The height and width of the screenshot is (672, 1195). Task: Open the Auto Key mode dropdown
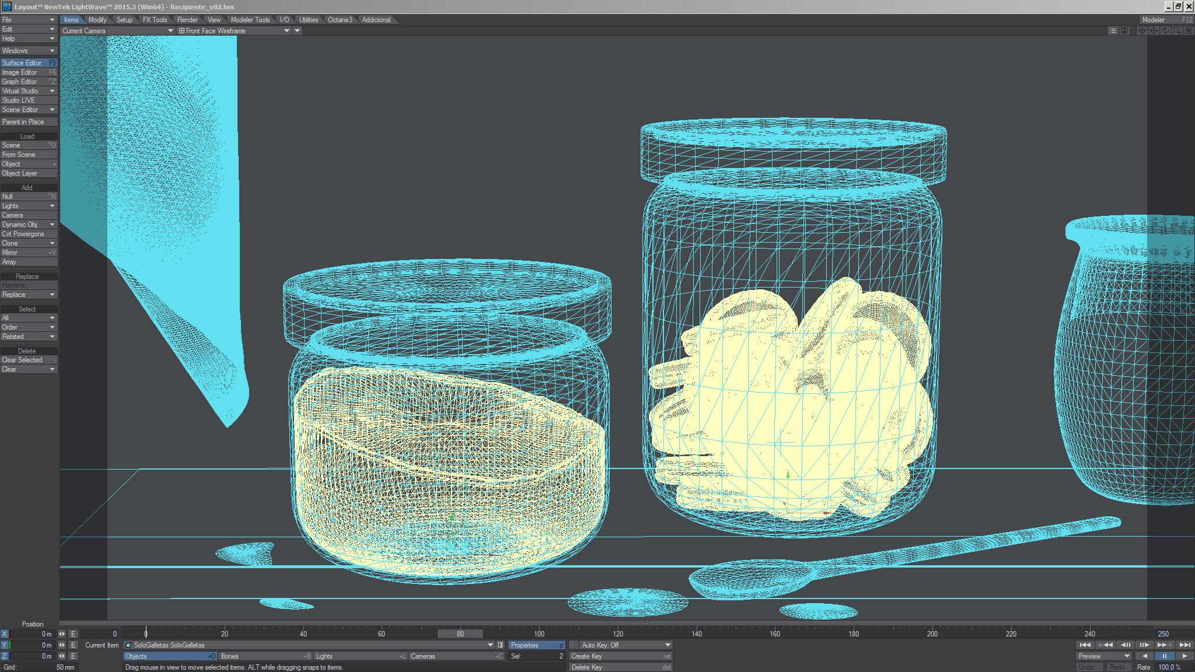(626, 645)
